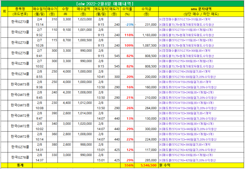Click the '16%' return cell

pos(127,87)
